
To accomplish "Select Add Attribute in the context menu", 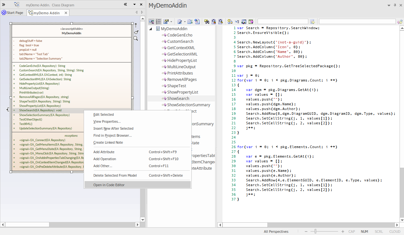I will point(104,152).
